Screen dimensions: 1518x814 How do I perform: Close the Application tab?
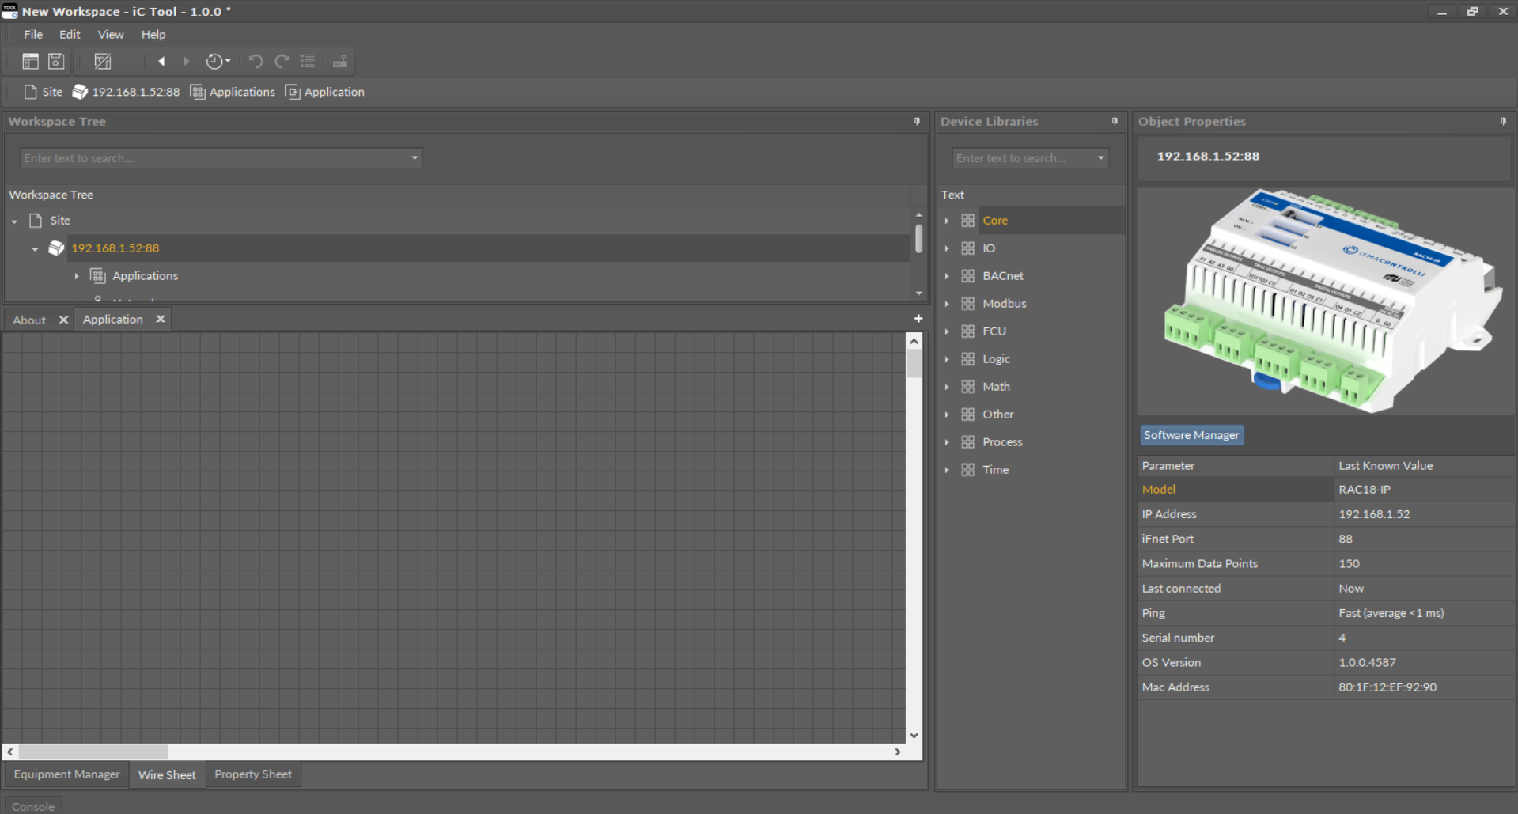point(161,319)
